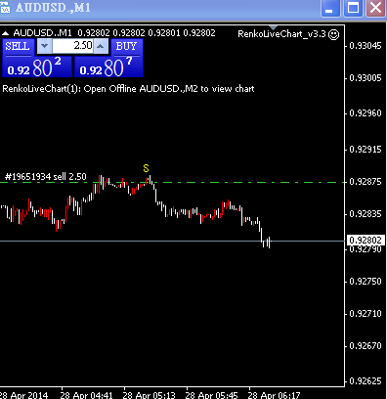The height and width of the screenshot is (399, 387).
Task: Click the current price label 0.92802
Action: coord(365,241)
